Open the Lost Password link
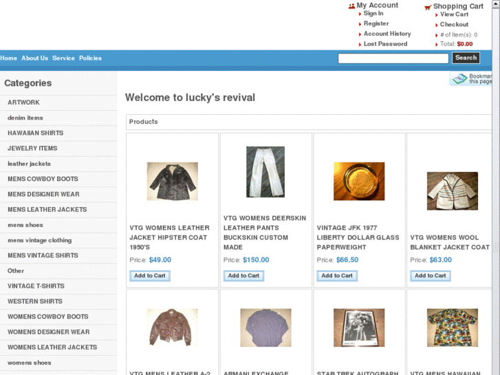The width and height of the screenshot is (500, 375). pos(385,44)
